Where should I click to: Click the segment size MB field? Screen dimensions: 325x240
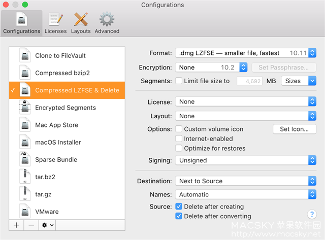tap(249, 81)
